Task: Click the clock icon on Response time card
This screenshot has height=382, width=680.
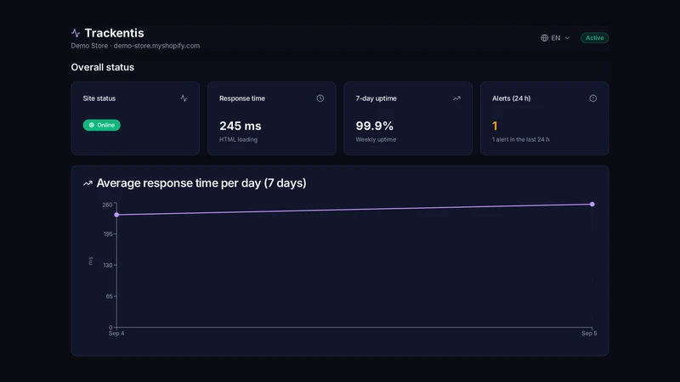Action: [320, 98]
